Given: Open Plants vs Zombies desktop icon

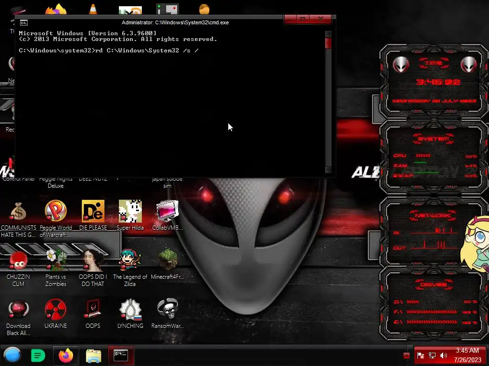Looking at the screenshot, I should pyautogui.click(x=55, y=269).
